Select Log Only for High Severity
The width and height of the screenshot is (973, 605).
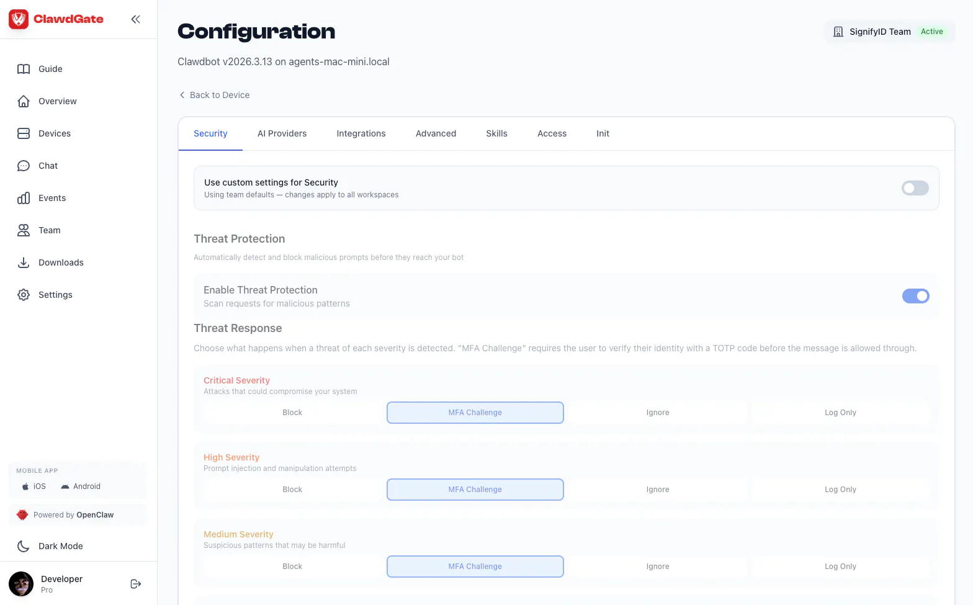pyautogui.click(x=840, y=490)
